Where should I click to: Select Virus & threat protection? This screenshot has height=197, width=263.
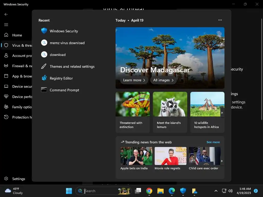click(x=17, y=45)
